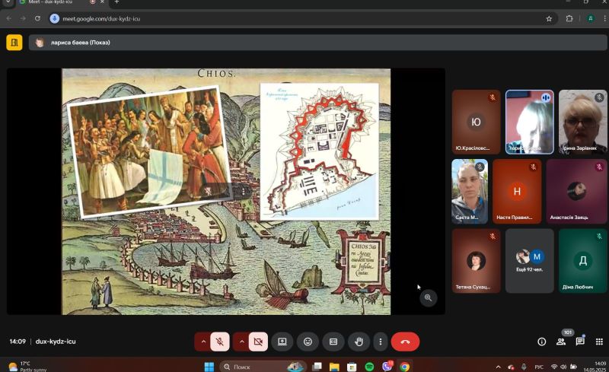Open the weather widget showing 17°C

pos(28,367)
